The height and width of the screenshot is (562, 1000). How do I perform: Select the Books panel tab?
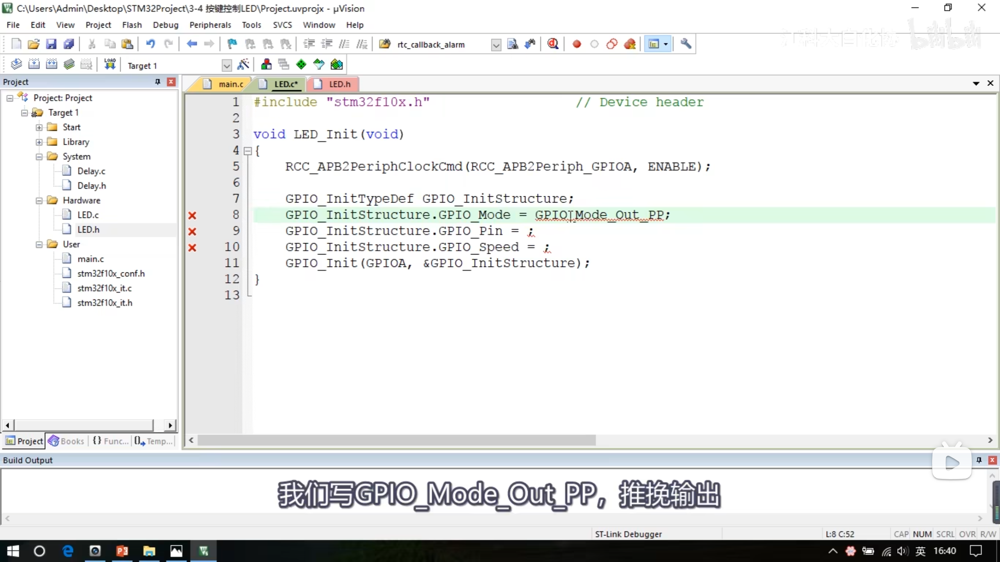[x=66, y=441]
